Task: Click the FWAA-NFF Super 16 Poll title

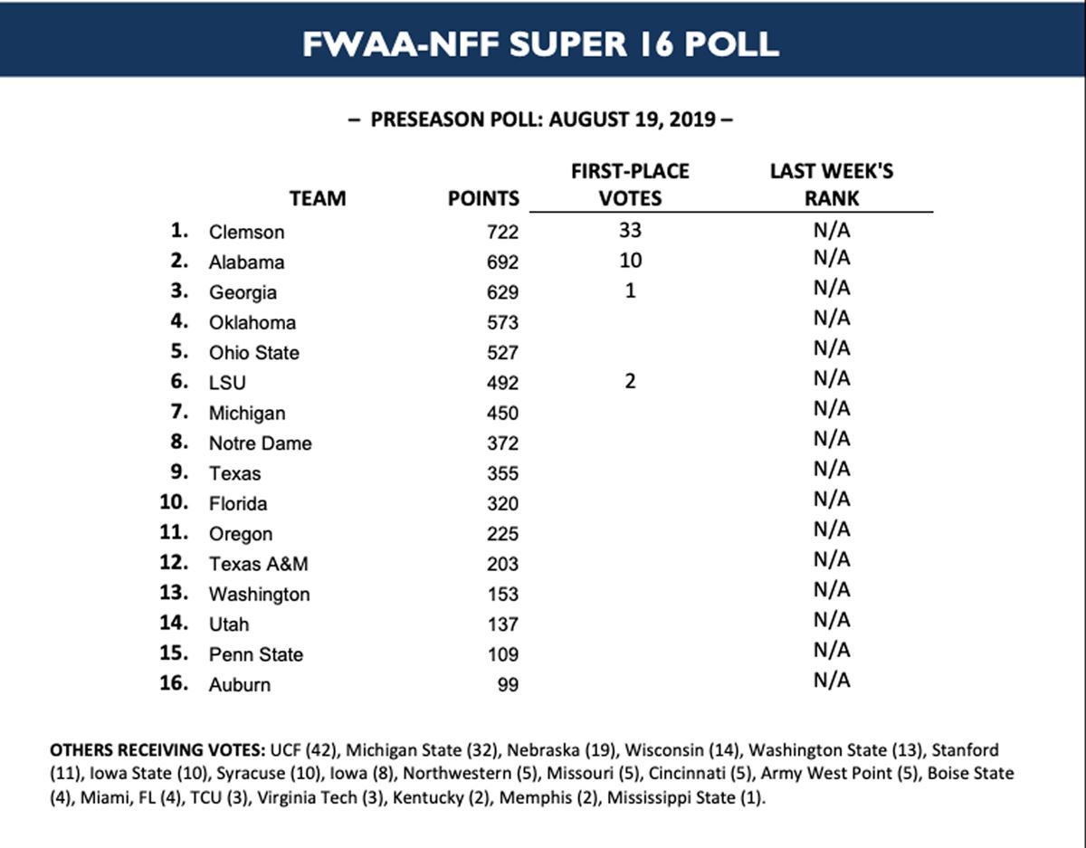Action: pyautogui.click(x=540, y=44)
